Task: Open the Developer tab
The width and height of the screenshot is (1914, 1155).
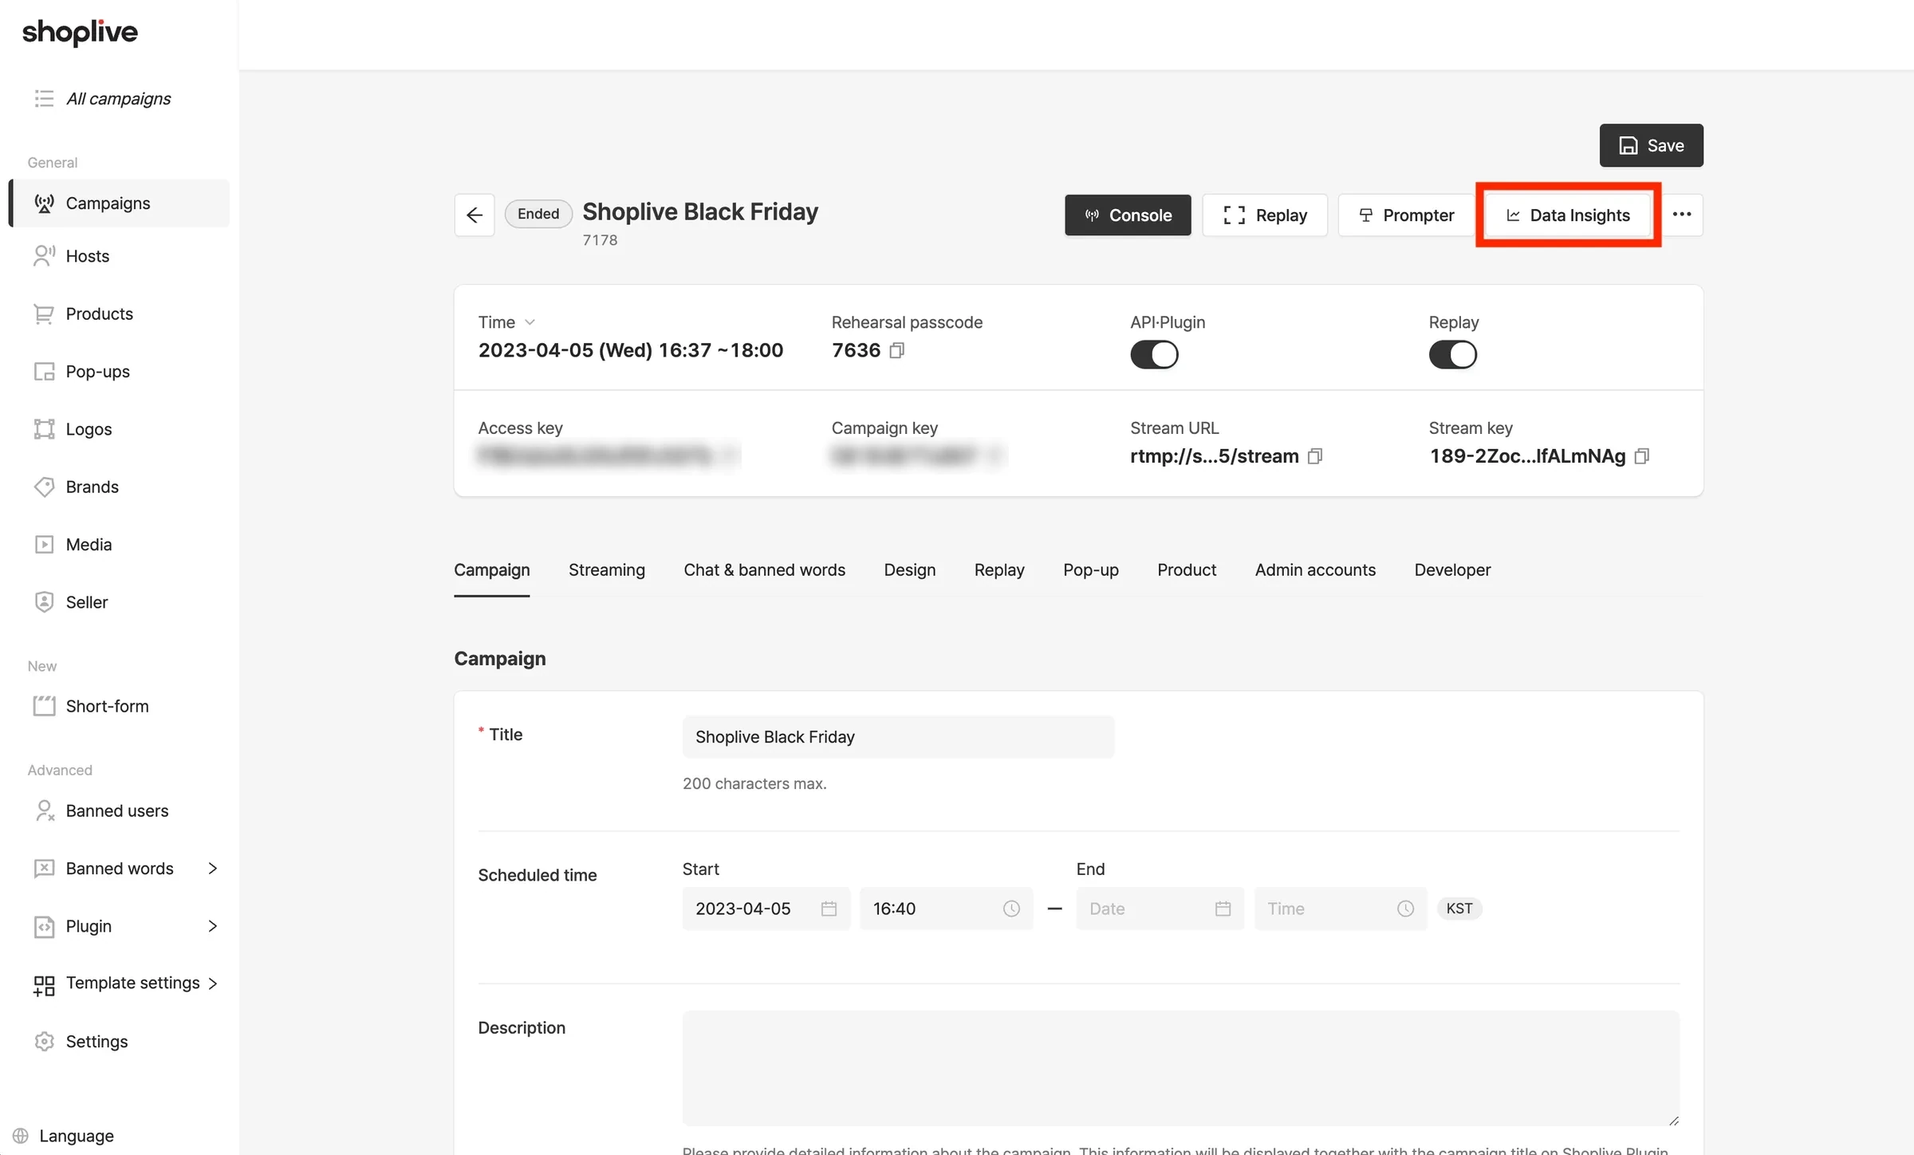Action: pos(1452,570)
